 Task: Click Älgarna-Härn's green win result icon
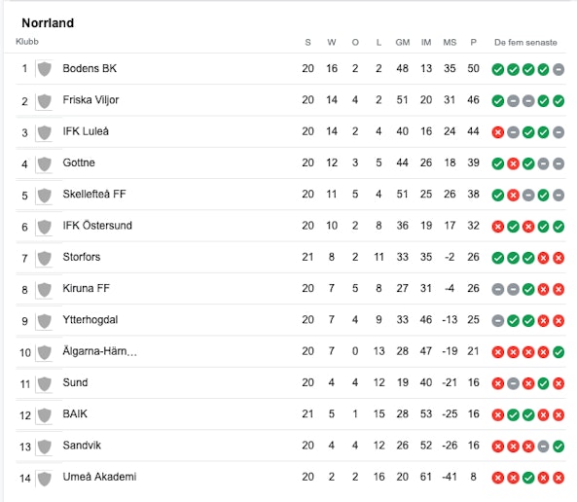(559, 352)
